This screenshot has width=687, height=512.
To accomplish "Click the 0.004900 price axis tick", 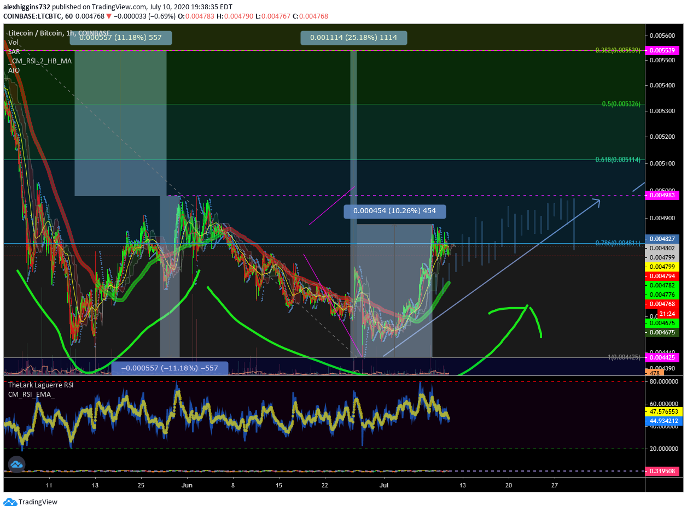I will pos(663,218).
